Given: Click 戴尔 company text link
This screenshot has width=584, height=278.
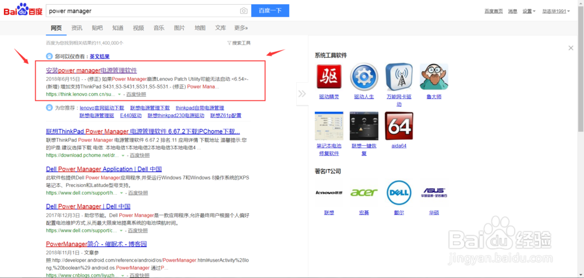Looking at the screenshot, I should [x=399, y=213].
